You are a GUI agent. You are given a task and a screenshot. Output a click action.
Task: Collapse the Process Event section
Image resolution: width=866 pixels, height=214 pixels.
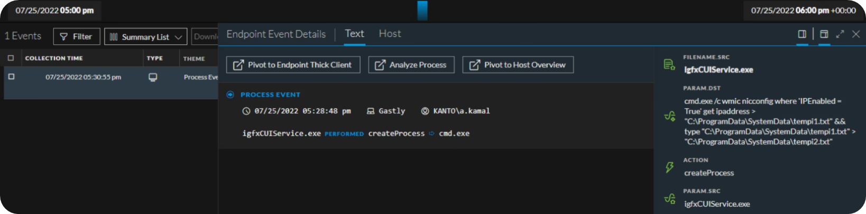[230, 94]
